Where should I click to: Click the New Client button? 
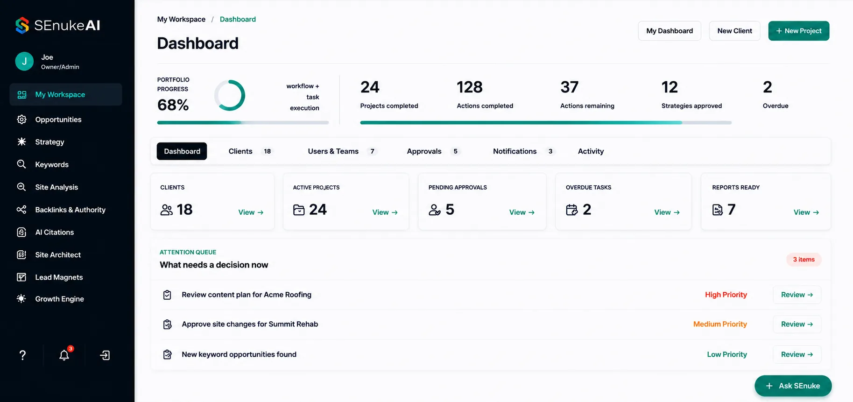[734, 31]
